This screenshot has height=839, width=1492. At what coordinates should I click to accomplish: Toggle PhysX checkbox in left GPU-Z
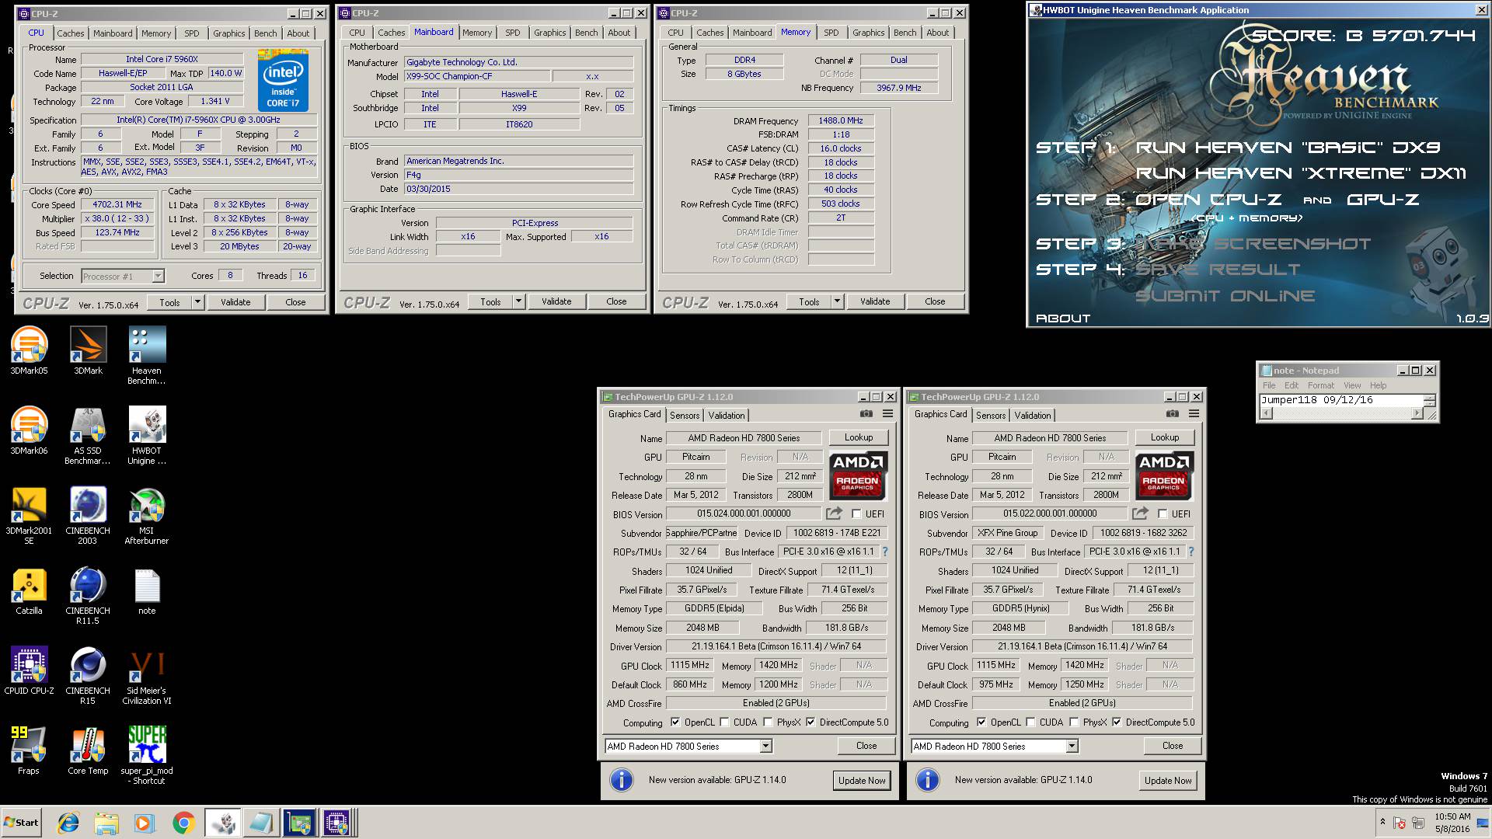click(768, 722)
